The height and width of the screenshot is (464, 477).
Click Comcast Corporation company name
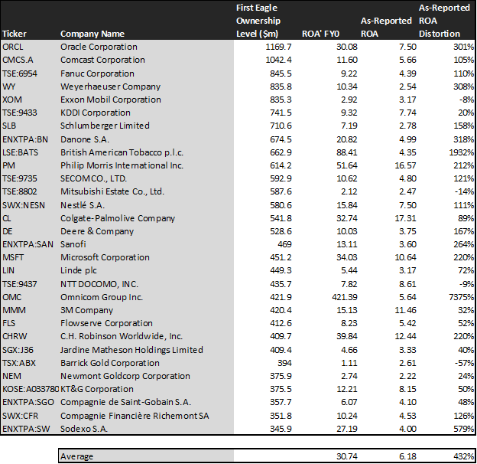point(102,60)
